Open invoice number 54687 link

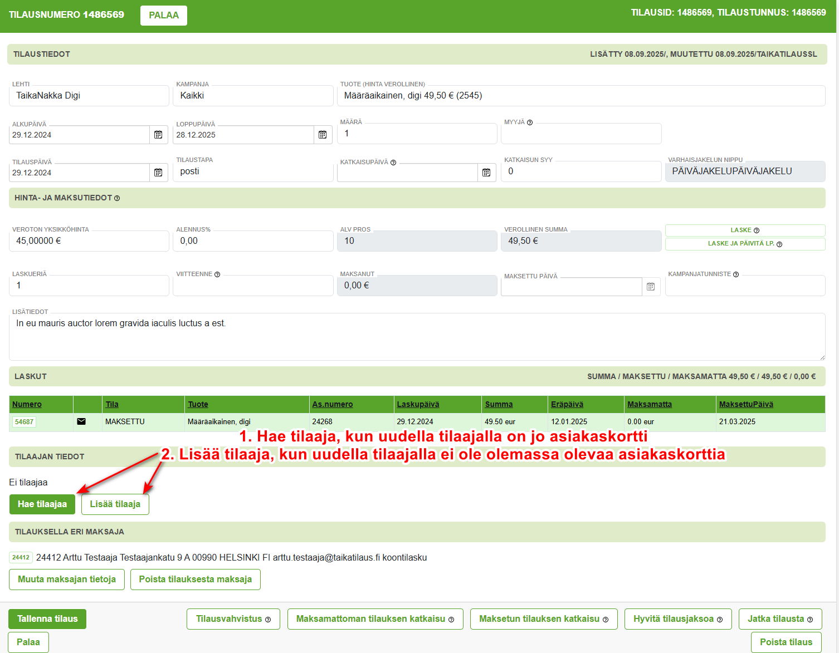tap(24, 422)
